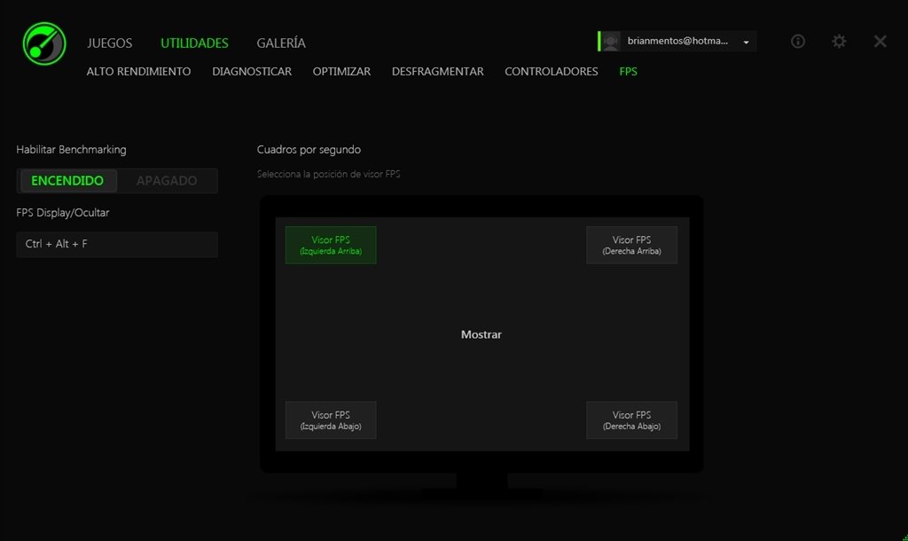Switch benchmarking to APAGADO
The width and height of the screenshot is (908, 541).
pos(167,181)
